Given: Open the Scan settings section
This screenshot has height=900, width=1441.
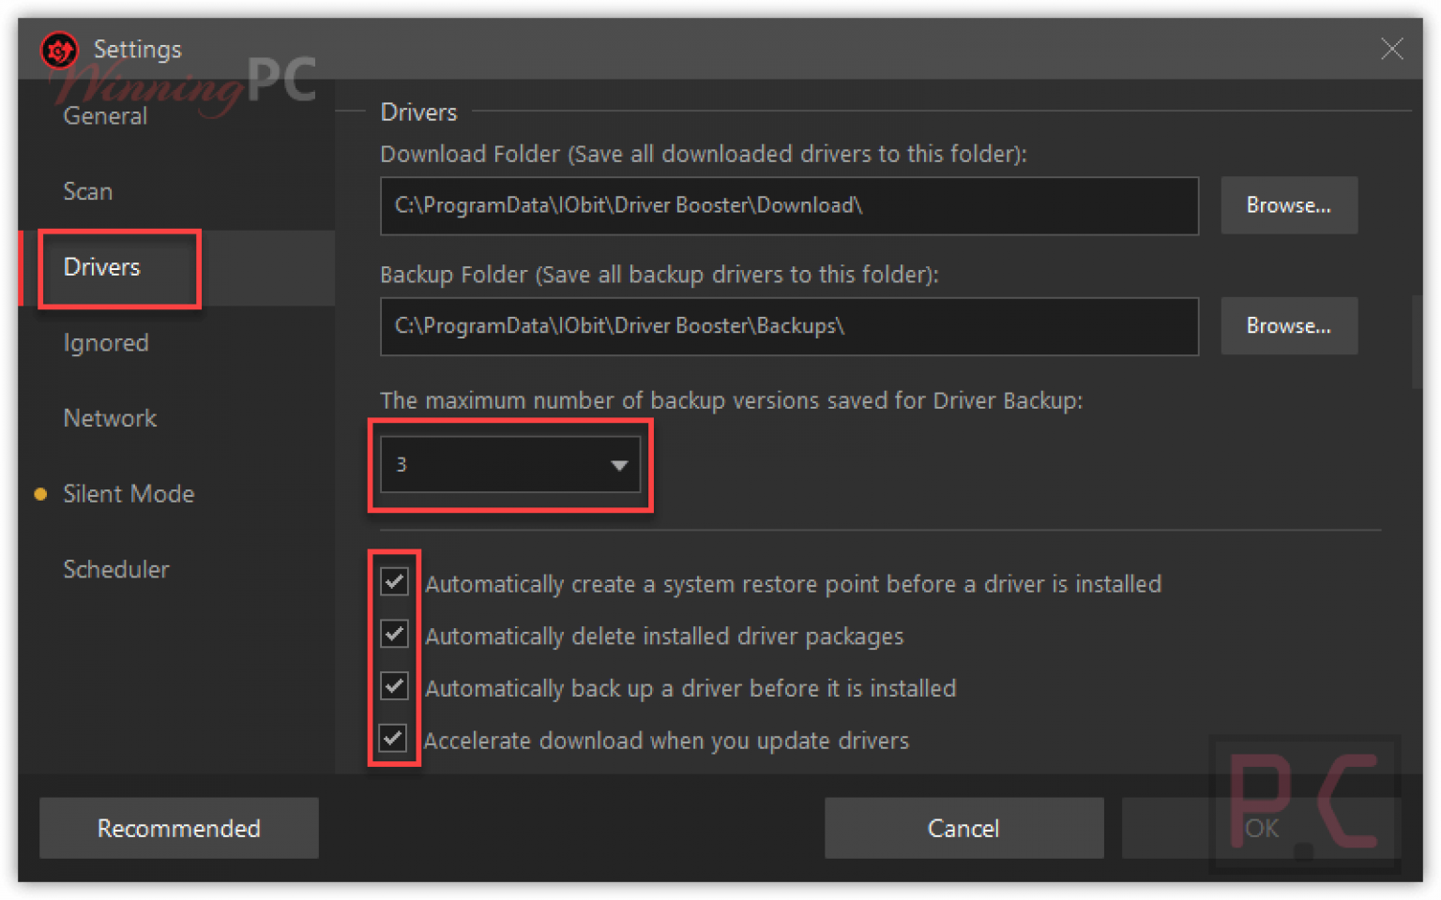Looking at the screenshot, I should click(87, 191).
